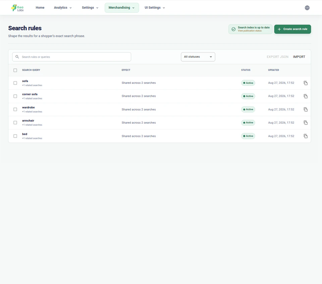The image size is (322, 284).
Task: Click the Active badge on bed row
Action: (x=248, y=136)
